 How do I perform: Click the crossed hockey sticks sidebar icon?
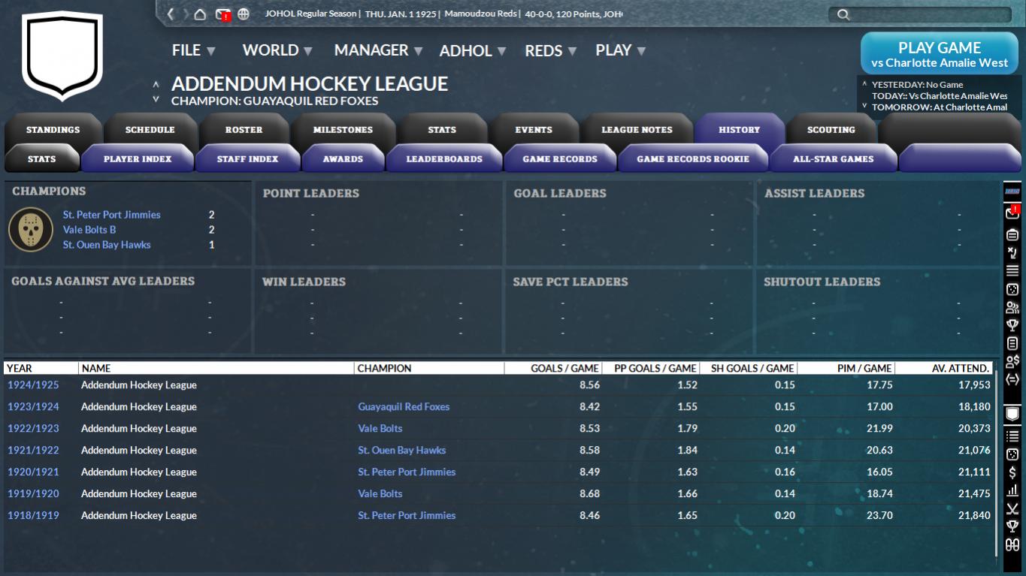1012,509
